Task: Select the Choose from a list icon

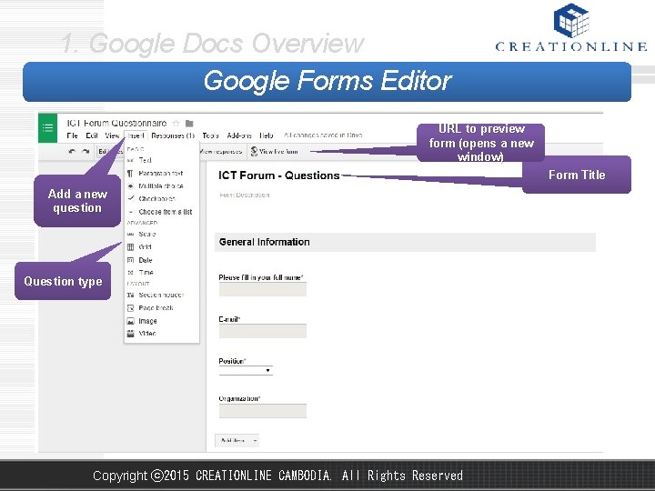Action: pos(130,212)
